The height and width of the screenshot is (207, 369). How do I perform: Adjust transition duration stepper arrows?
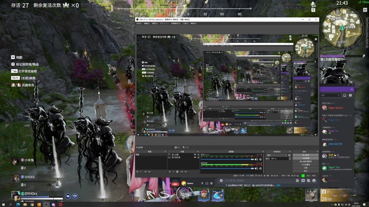click(290, 158)
